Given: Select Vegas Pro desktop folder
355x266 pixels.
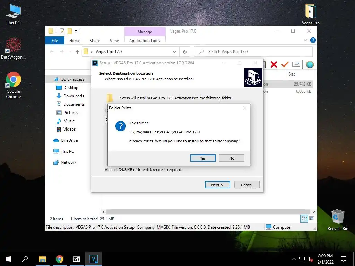Looking at the screenshot, I should [311, 14].
